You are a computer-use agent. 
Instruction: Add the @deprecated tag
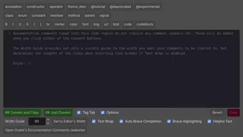click(x=120, y=7)
